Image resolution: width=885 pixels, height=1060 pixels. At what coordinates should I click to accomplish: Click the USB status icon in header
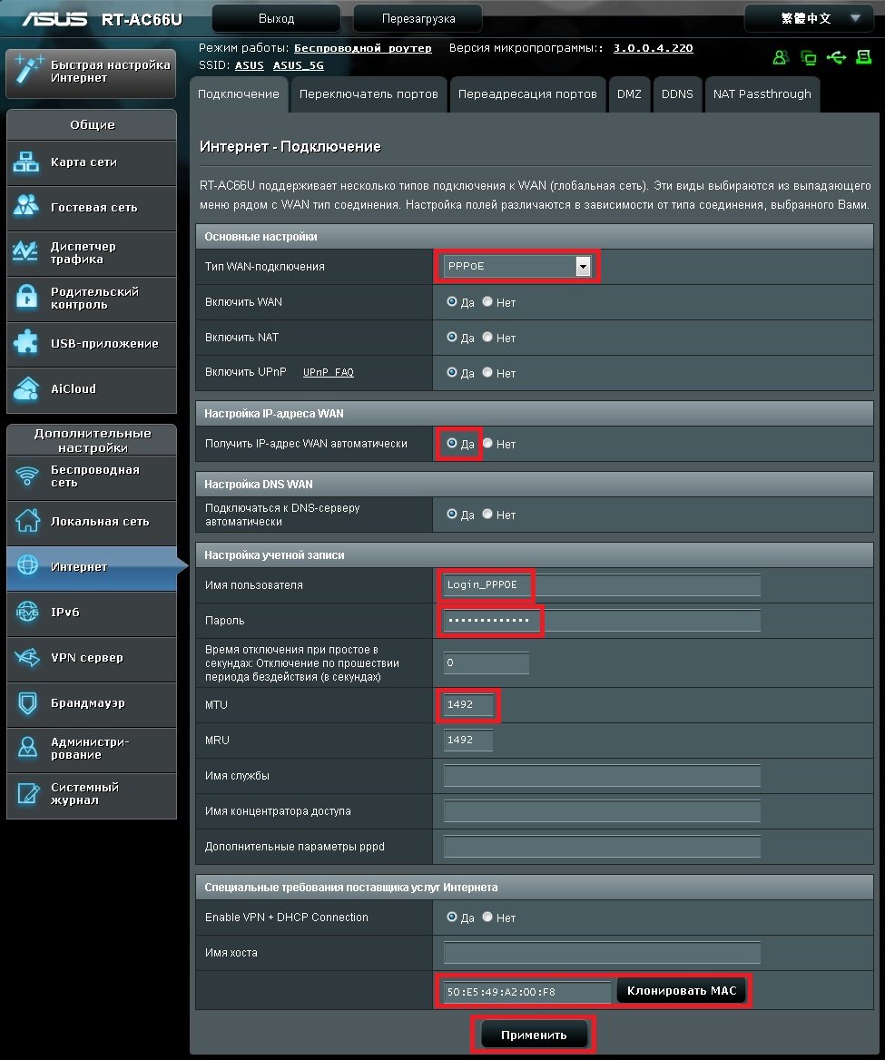tap(836, 58)
